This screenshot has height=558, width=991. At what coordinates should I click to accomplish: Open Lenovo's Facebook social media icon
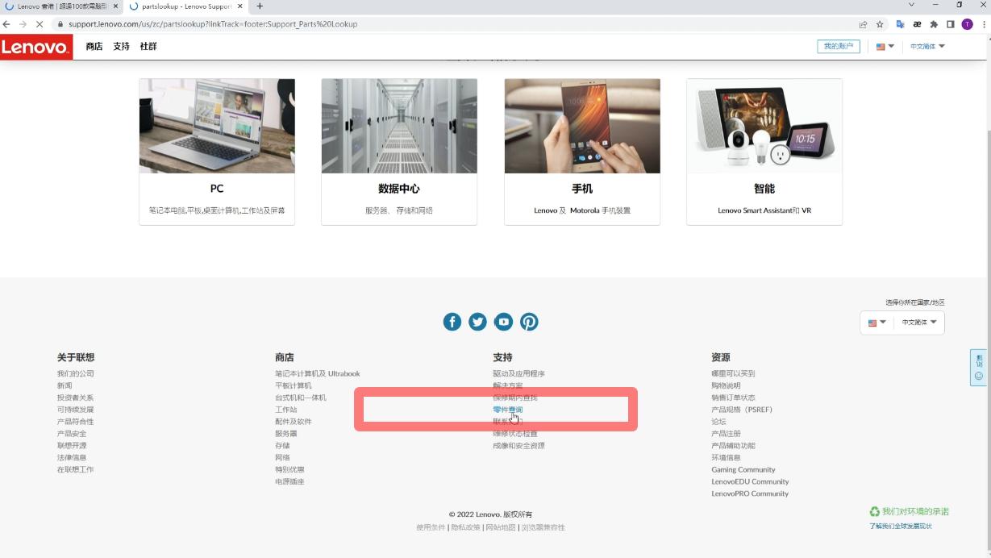click(x=452, y=322)
